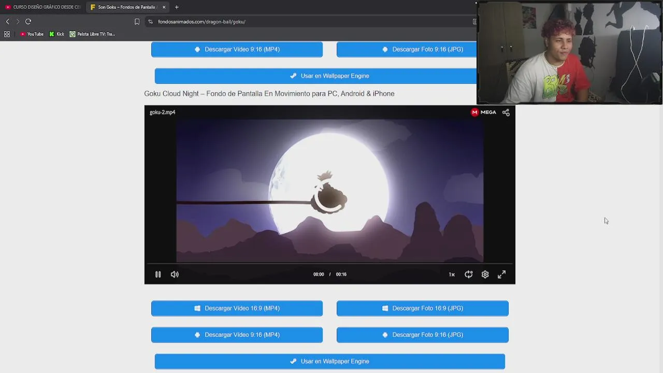
Task: Click the top Usar en Wallpaper Engine button
Action: click(315, 76)
